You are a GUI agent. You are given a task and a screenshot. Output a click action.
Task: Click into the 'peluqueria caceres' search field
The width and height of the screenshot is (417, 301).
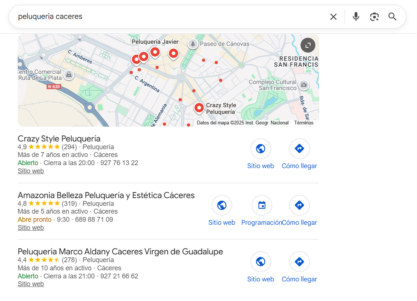[x=170, y=17]
